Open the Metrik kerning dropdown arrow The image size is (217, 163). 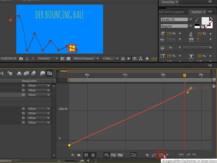pos(180,39)
